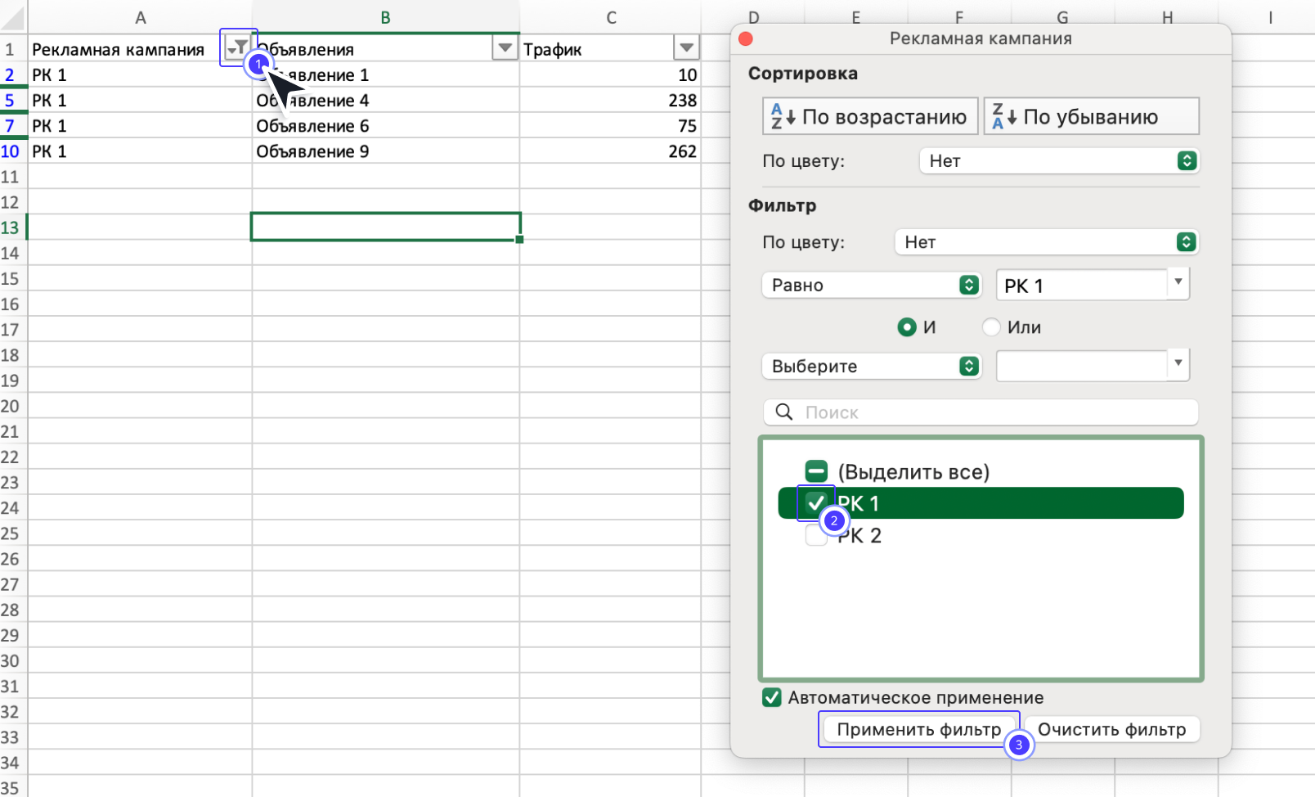This screenshot has width=1315, height=797.
Task: Click the Применить фильтр button
Action: click(x=918, y=729)
